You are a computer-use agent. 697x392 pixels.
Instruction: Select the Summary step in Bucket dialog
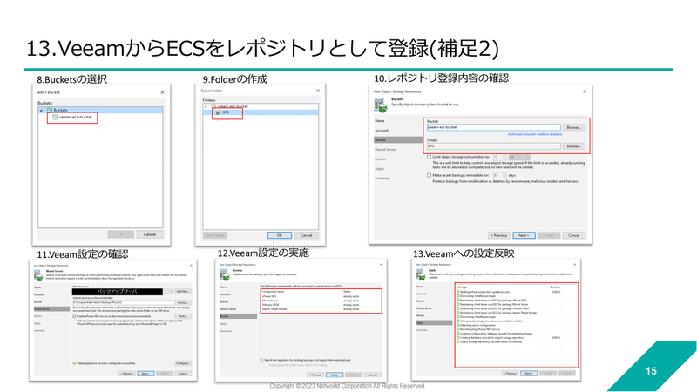pyautogui.click(x=382, y=179)
